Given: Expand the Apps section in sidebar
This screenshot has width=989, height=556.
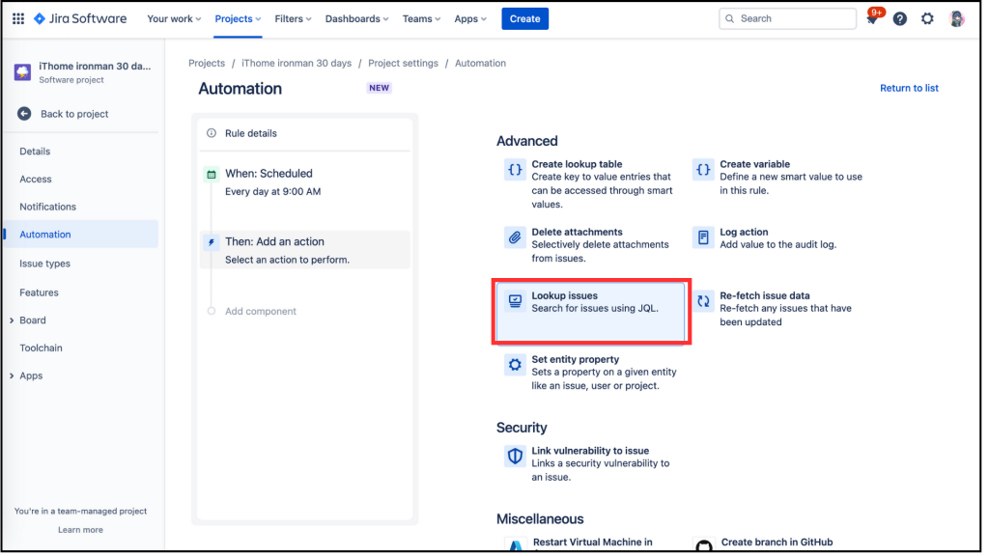Looking at the screenshot, I should 12,377.
